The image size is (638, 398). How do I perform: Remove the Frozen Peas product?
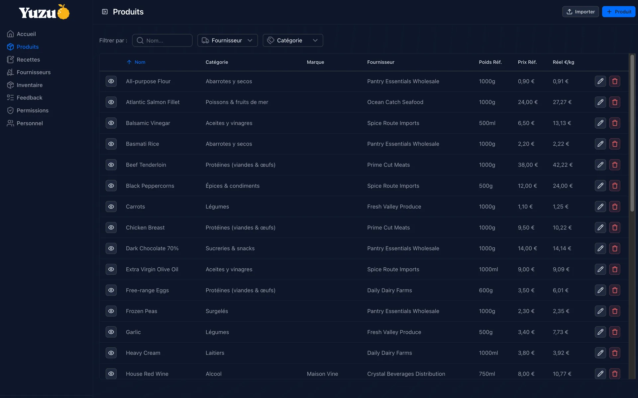point(614,311)
